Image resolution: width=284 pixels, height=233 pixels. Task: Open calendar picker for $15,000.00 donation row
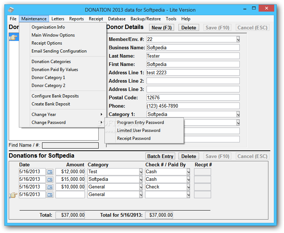(x=50, y=180)
